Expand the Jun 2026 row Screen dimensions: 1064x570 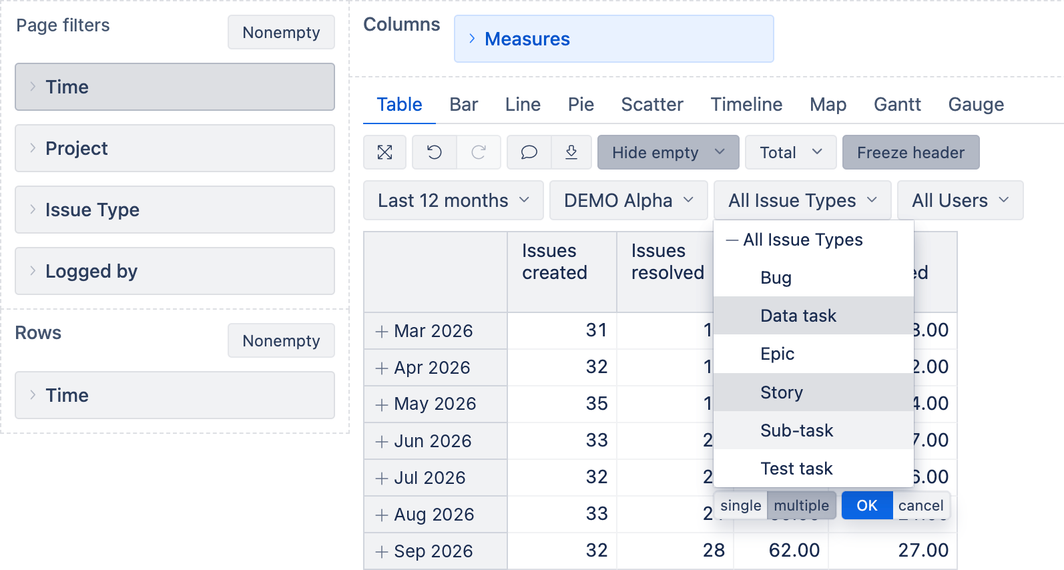382,441
